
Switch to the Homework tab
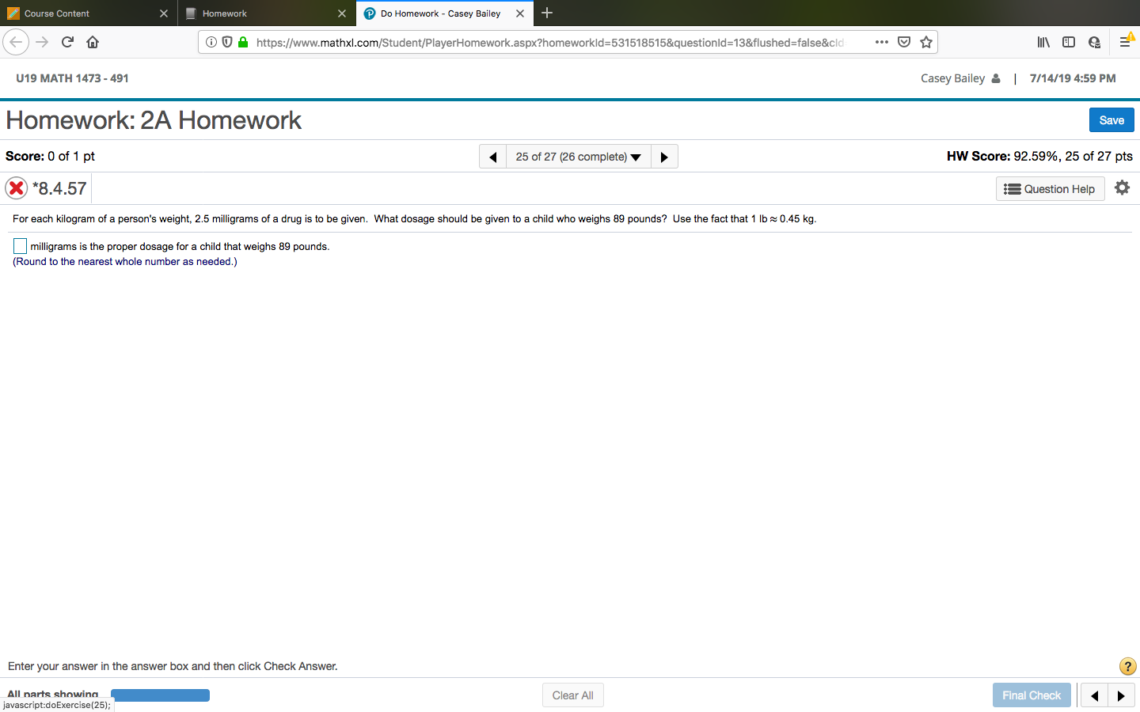261,13
